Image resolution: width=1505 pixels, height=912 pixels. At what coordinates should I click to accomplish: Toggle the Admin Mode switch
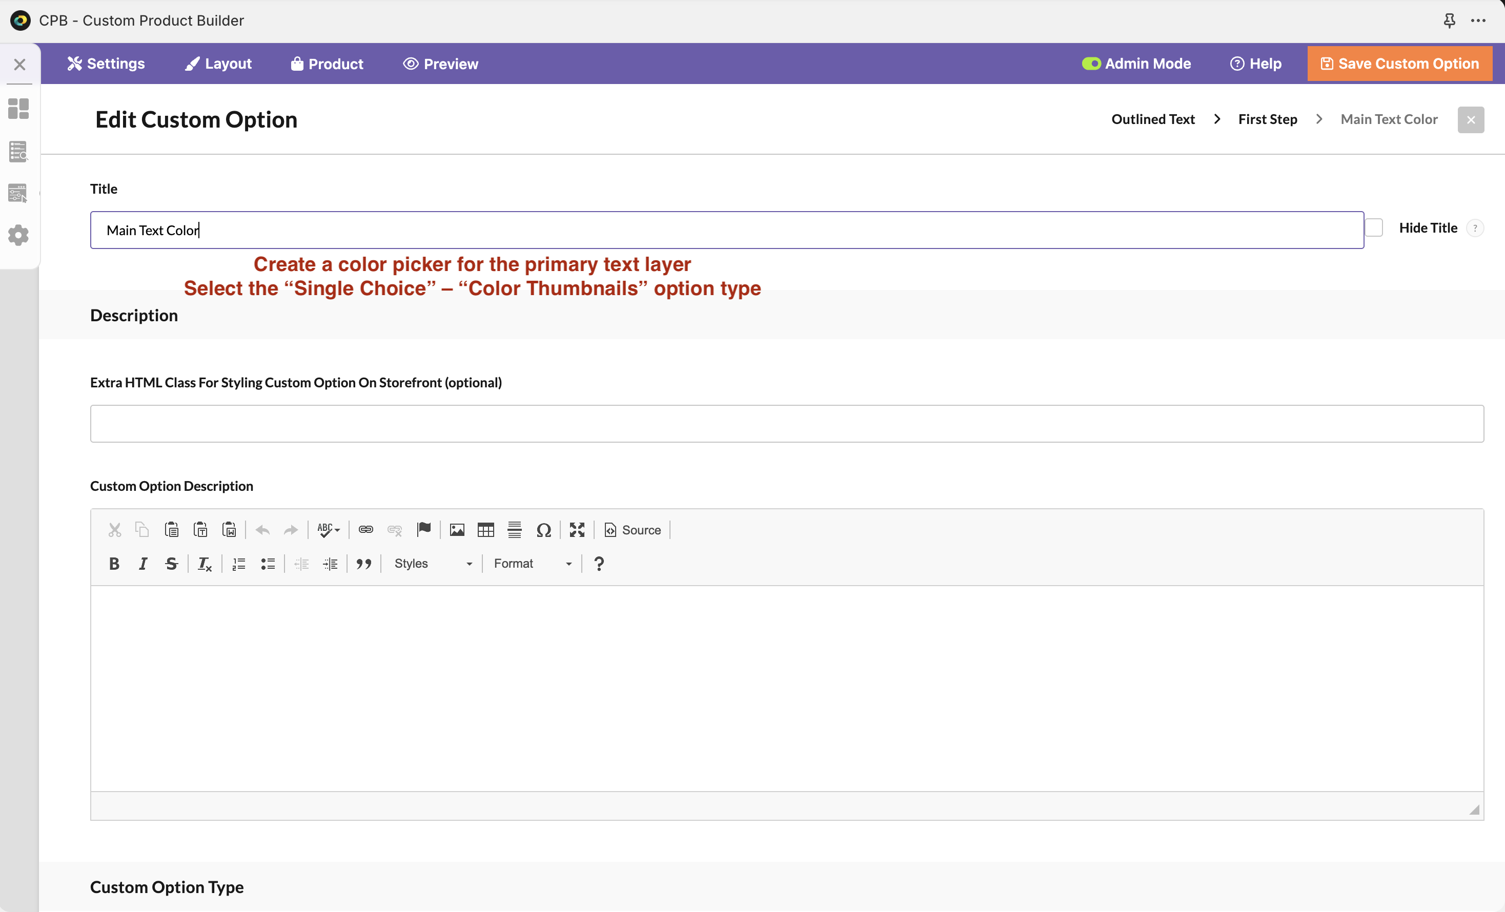pos(1091,64)
